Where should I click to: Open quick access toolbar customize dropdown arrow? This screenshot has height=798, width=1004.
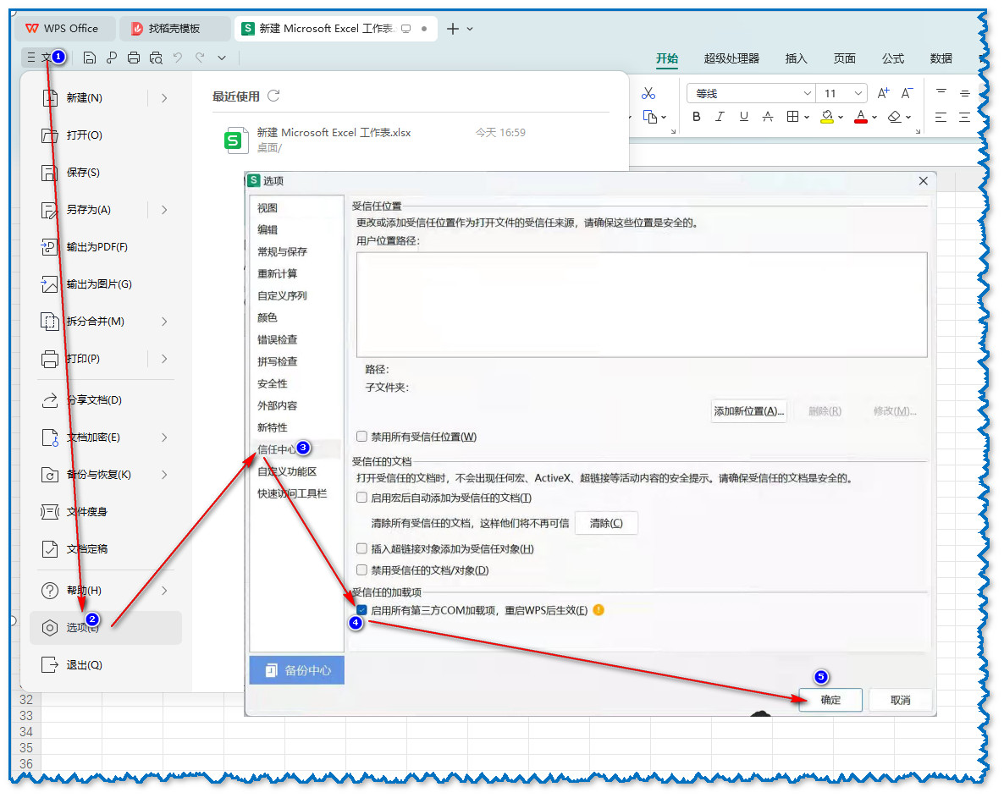tap(222, 58)
